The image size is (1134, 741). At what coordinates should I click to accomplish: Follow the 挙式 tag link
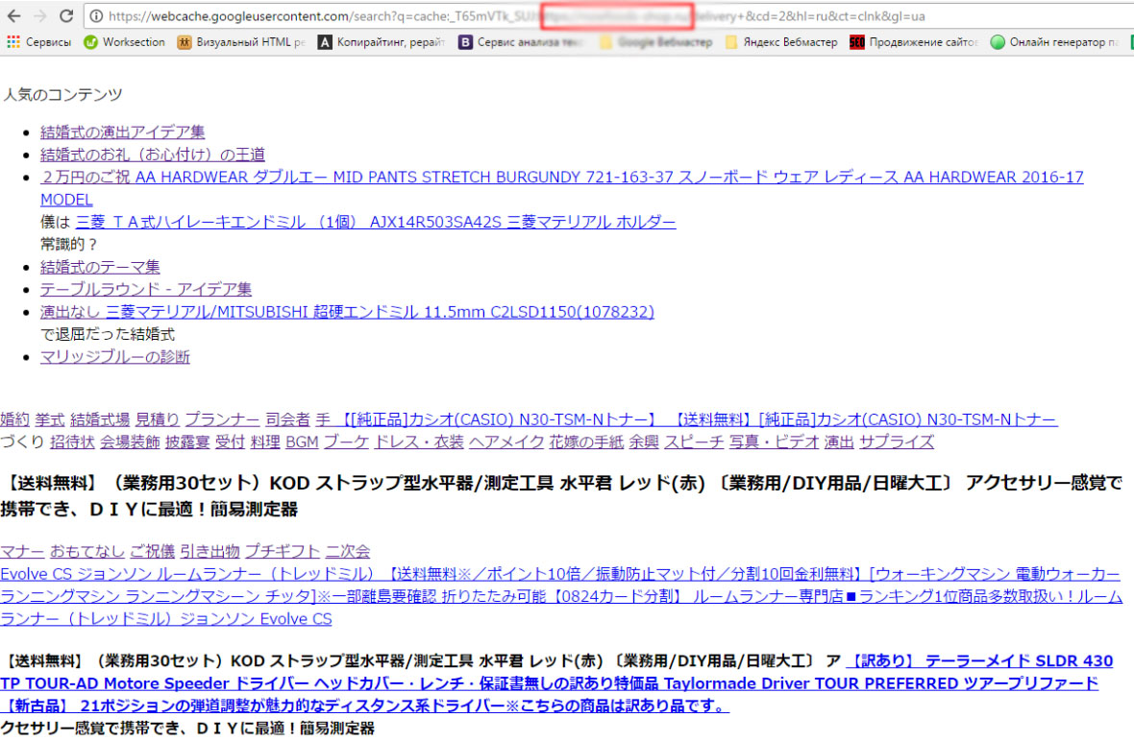pos(50,418)
